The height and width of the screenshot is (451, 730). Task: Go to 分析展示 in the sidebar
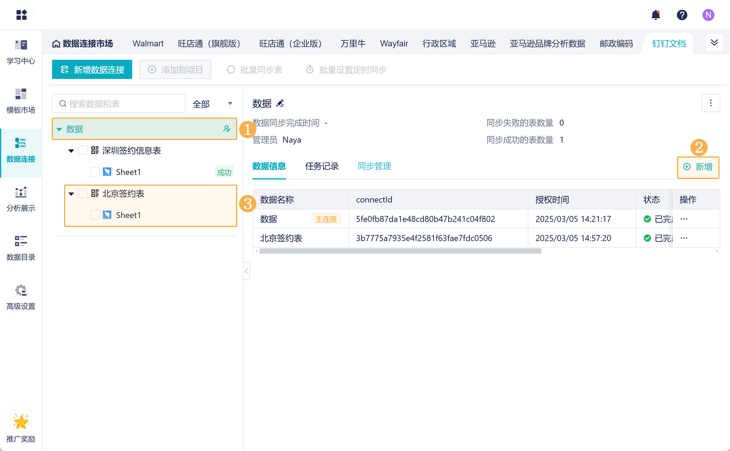pyautogui.click(x=21, y=199)
